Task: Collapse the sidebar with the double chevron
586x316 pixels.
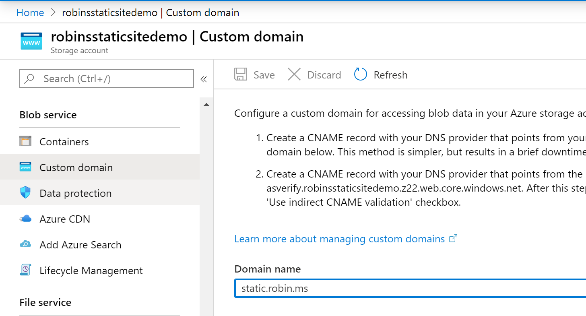Action: (x=204, y=79)
